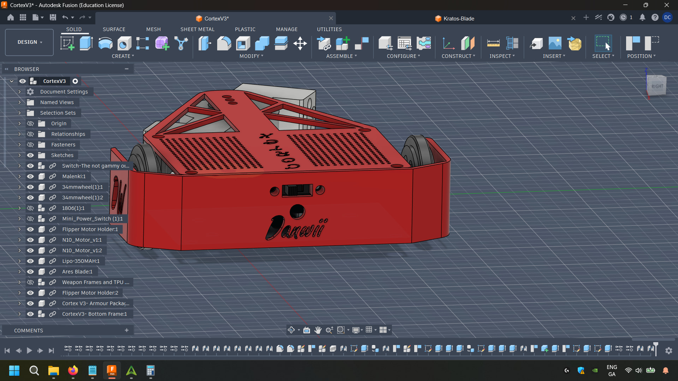The image size is (678, 381).
Task: Click the Move/Copy arrows icon
Action: (300, 43)
